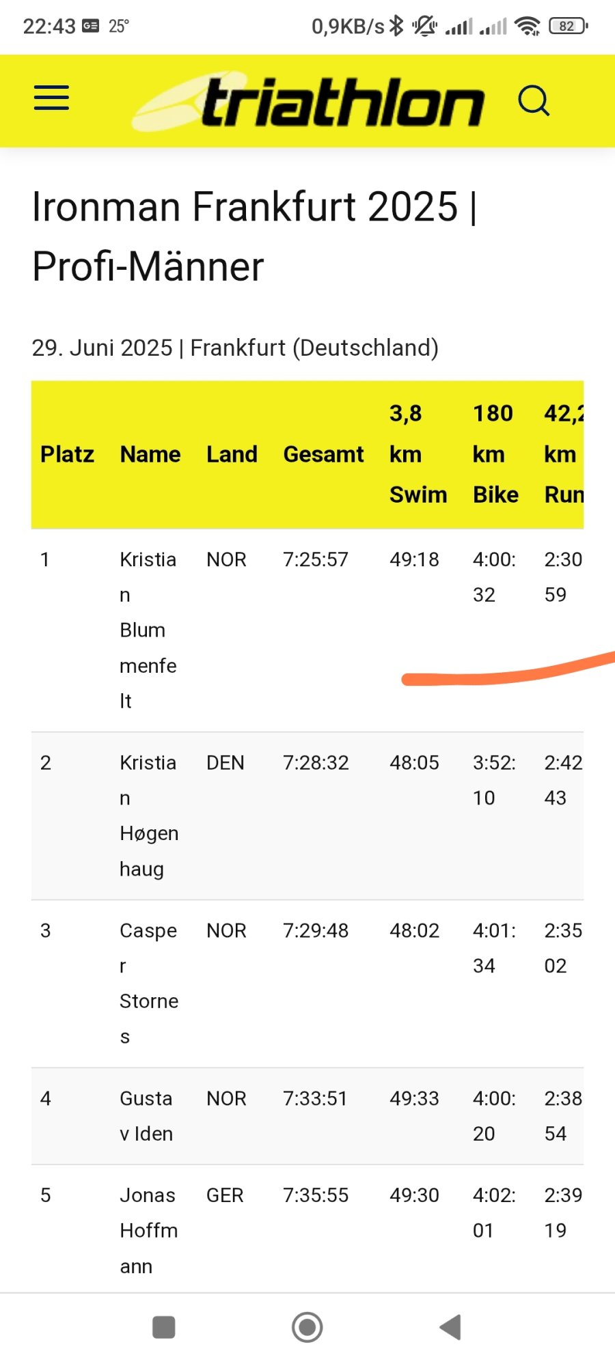615x1366 pixels.
Task: Tap the recent apps square button
Action: [164, 1327]
